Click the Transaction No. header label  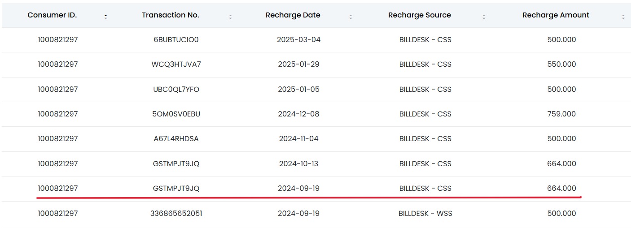171,15
